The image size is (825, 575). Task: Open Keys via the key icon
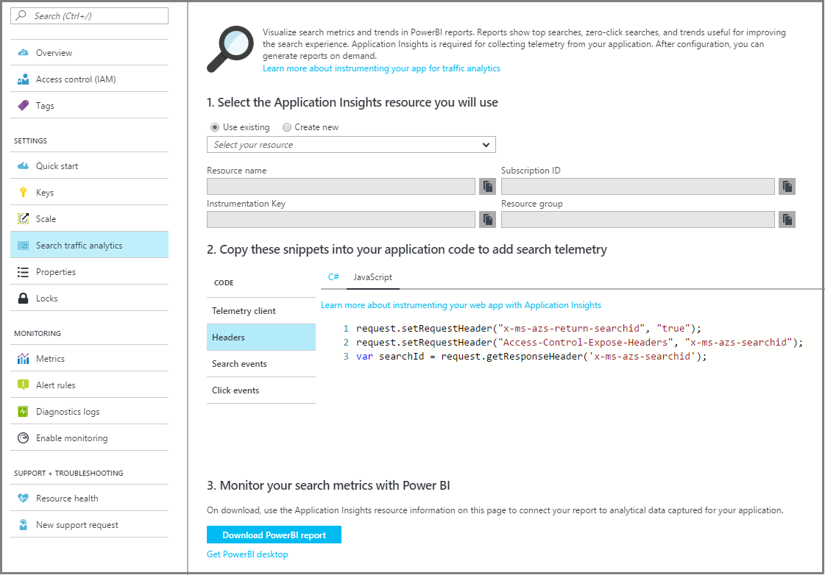pyautogui.click(x=23, y=193)
